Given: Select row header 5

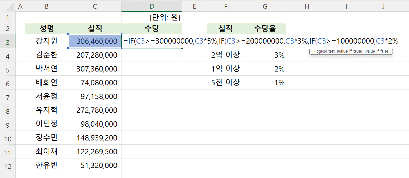Looking at the screenshot, I should [8, 69].
